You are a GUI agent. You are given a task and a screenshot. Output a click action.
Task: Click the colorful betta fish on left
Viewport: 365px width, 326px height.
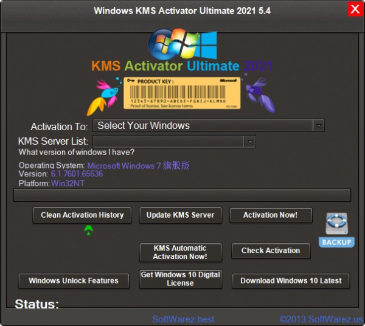pos(103,97)
